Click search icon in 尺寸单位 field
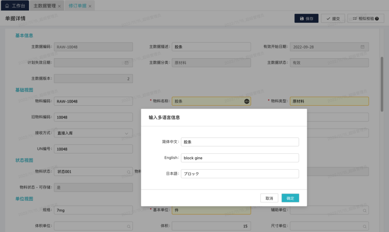Viewport: 389px width, 232px height. click(365, 226)
